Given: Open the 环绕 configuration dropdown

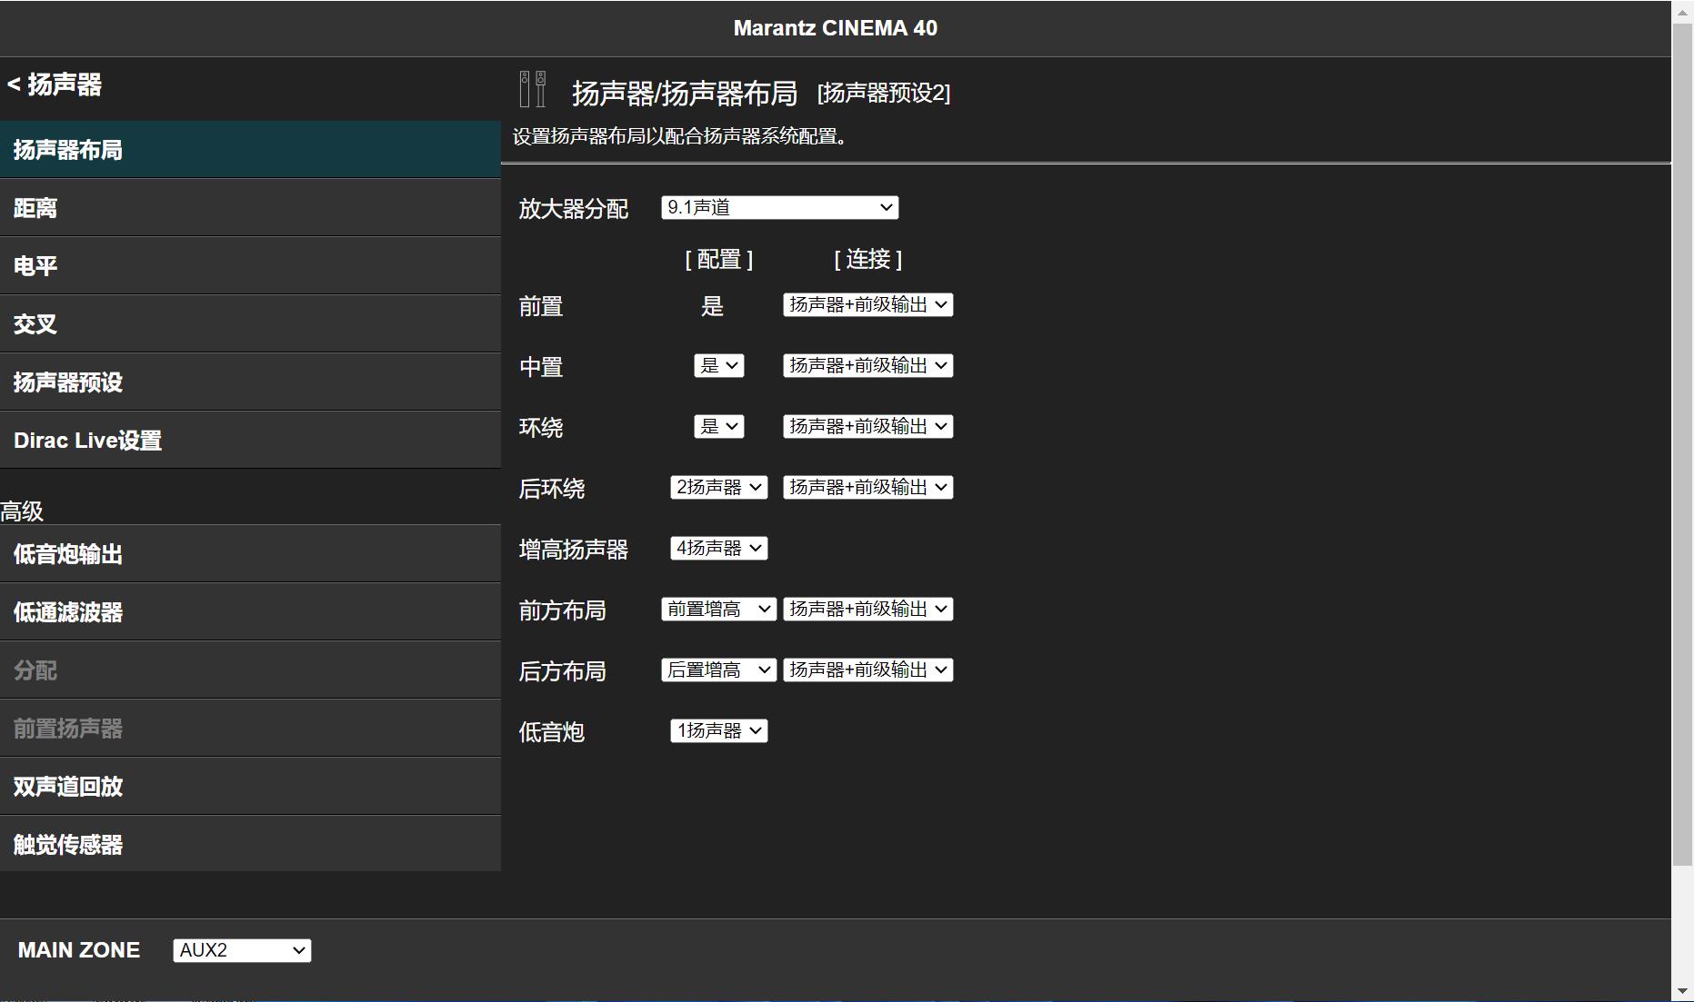Looking at the screenshot, I should coord(718,426).
